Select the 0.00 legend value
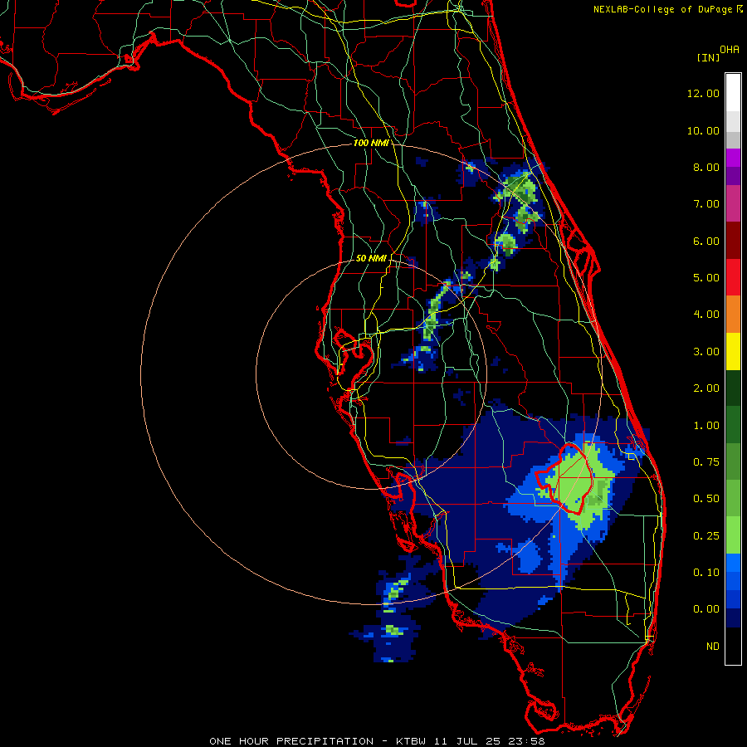Image resolution: width=747 pixels, height=747 pixels. [706, 609]
